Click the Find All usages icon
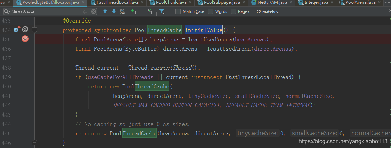Screen dimensions: 391x148 pyautogui.click(x=123, y=11)
